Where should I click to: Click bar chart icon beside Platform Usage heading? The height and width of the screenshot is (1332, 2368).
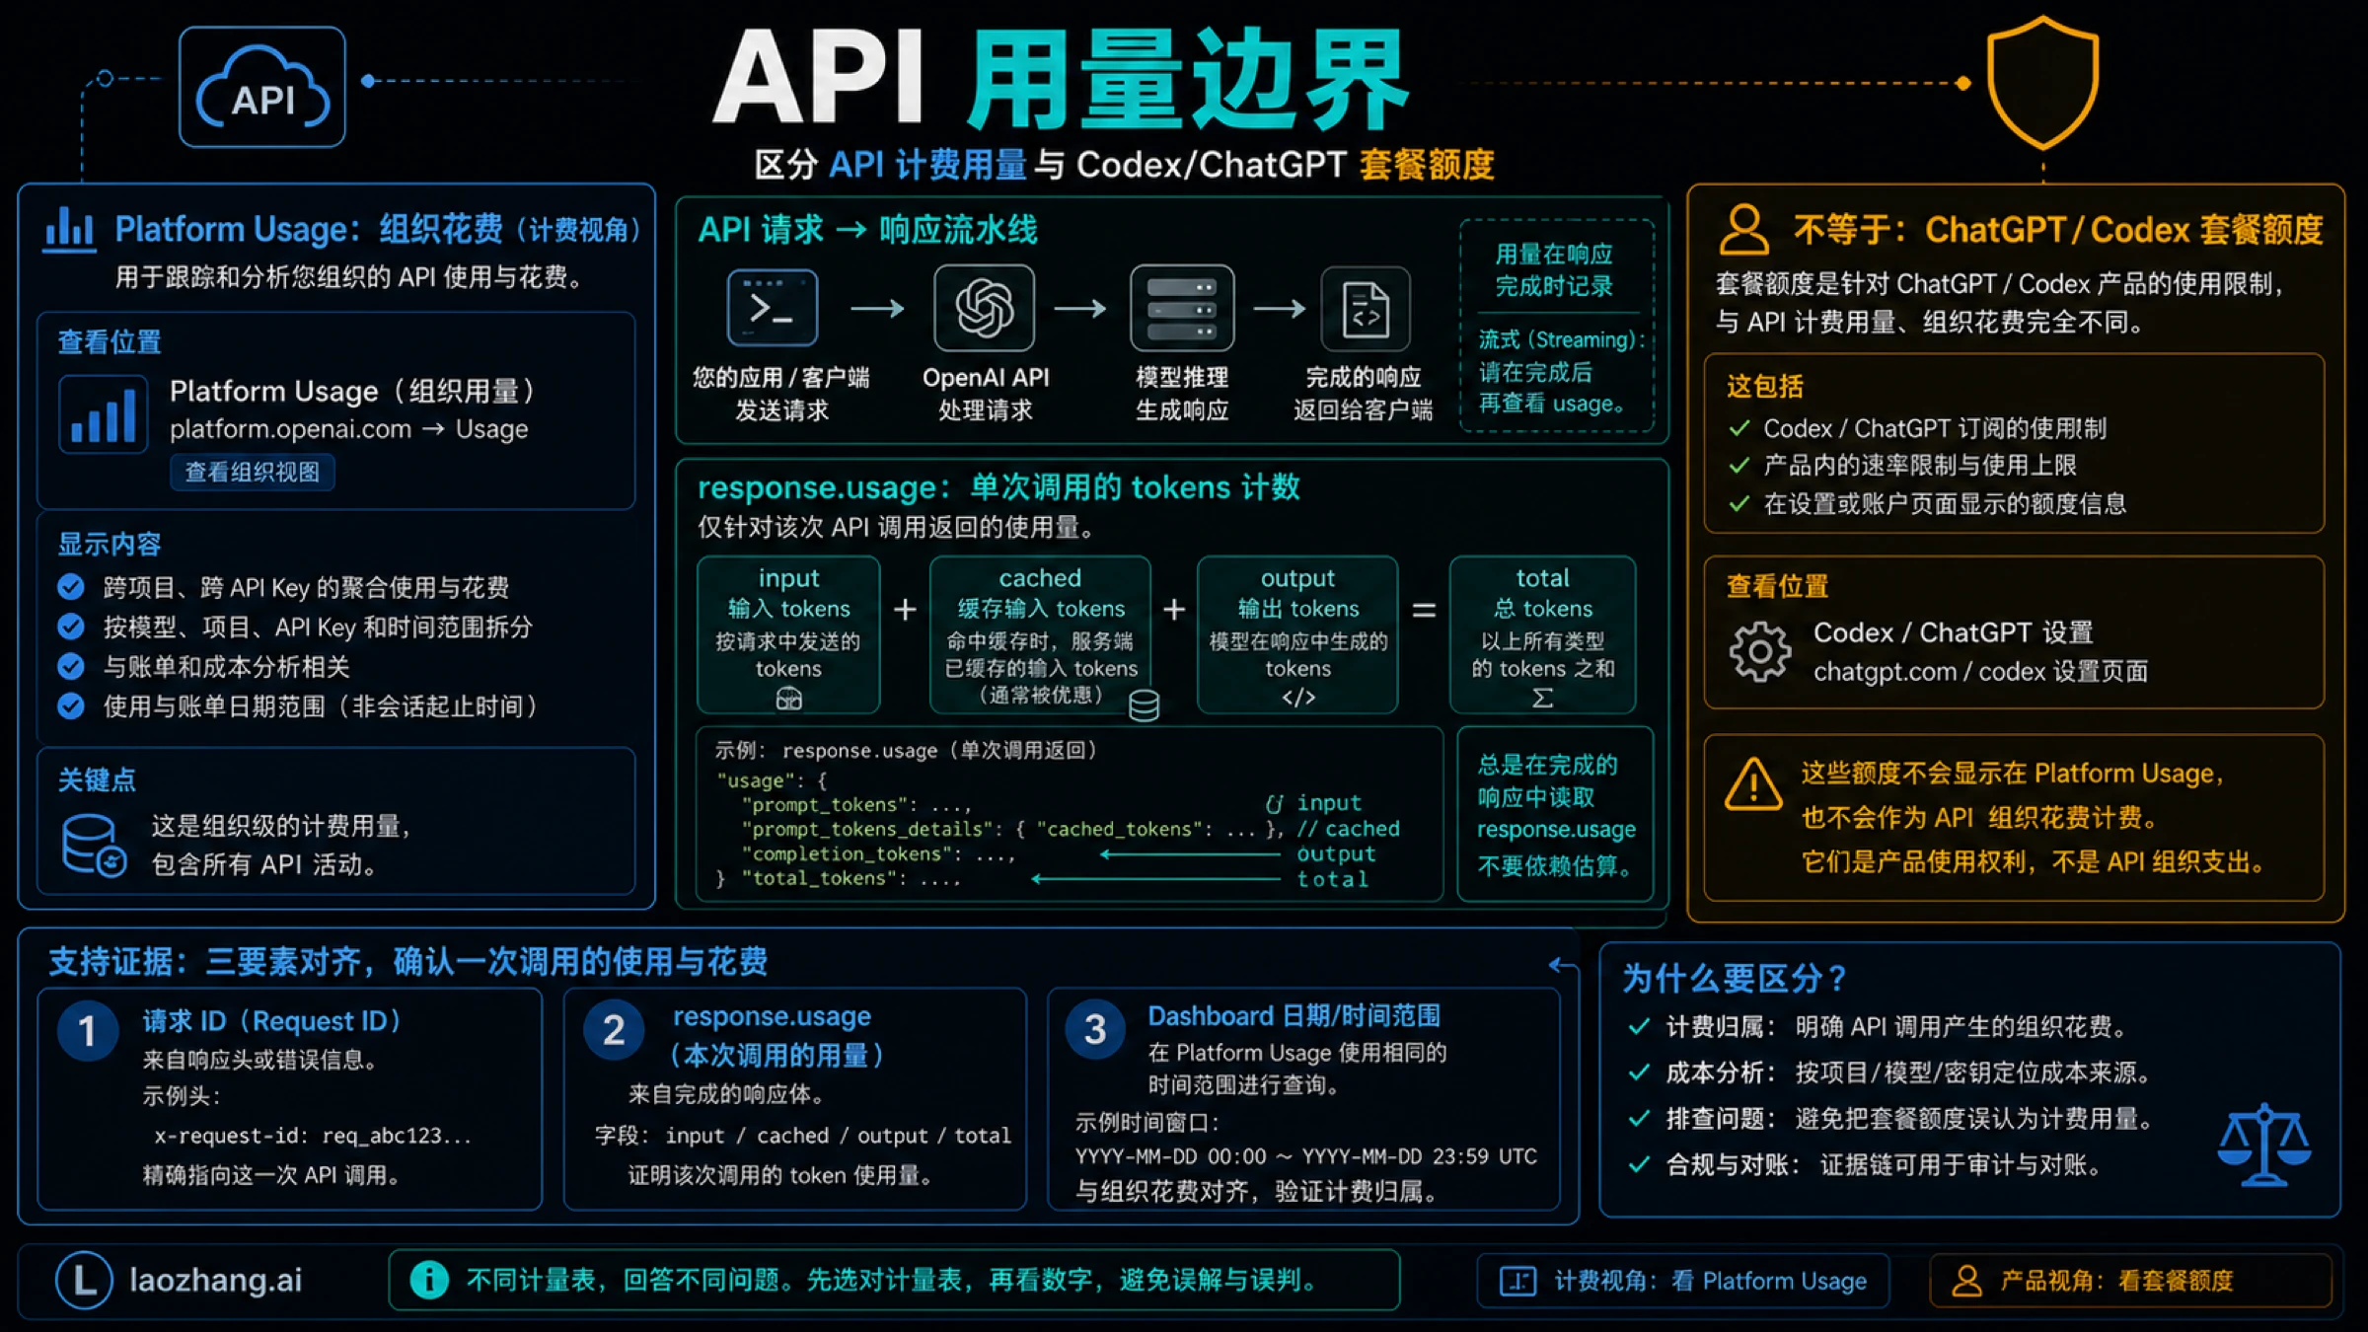(69, 228)
